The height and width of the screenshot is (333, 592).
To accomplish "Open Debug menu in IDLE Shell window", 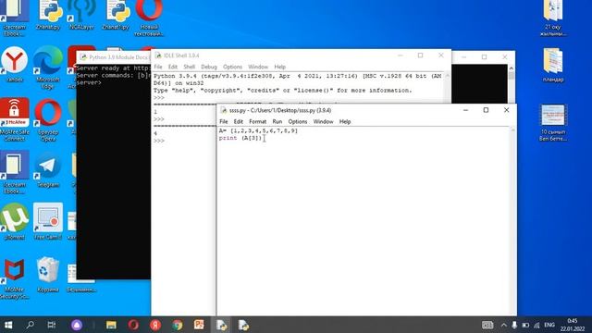I will point(209,67).
